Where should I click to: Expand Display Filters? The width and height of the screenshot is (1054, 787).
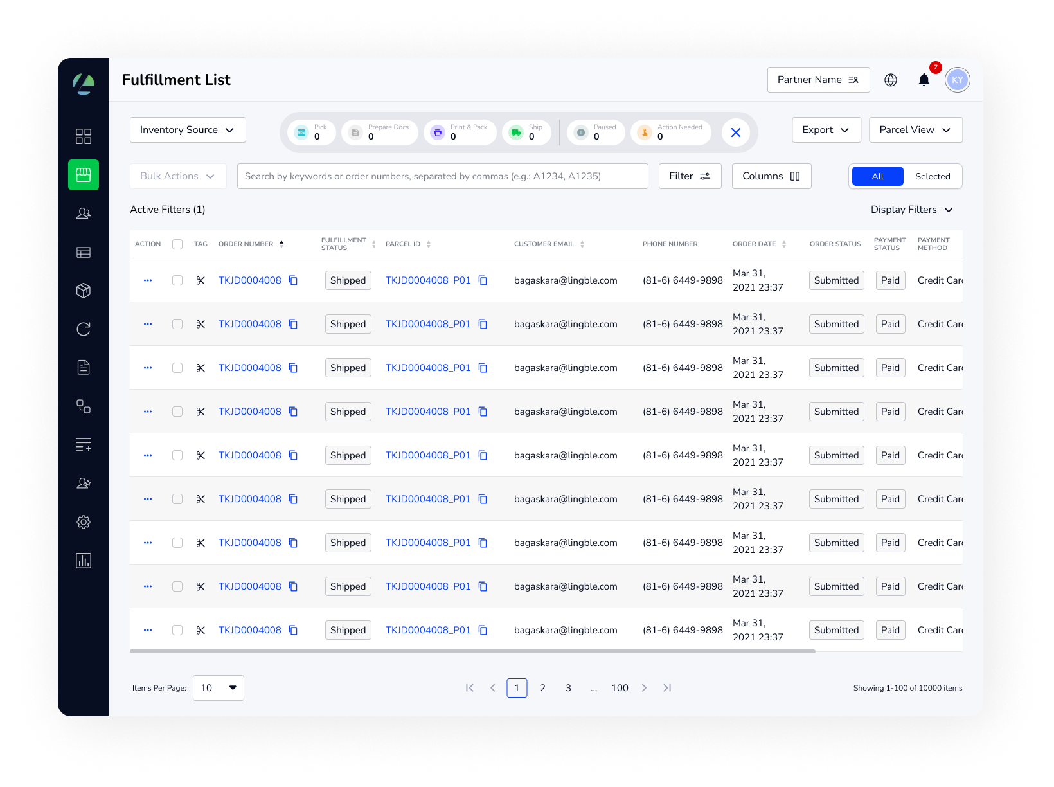pos(912,210)
